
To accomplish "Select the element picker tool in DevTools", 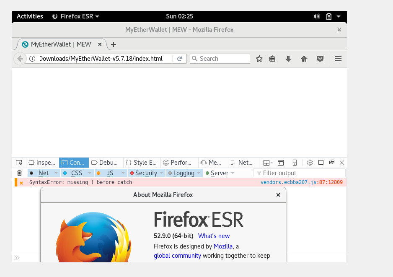I will pos(18,162).
